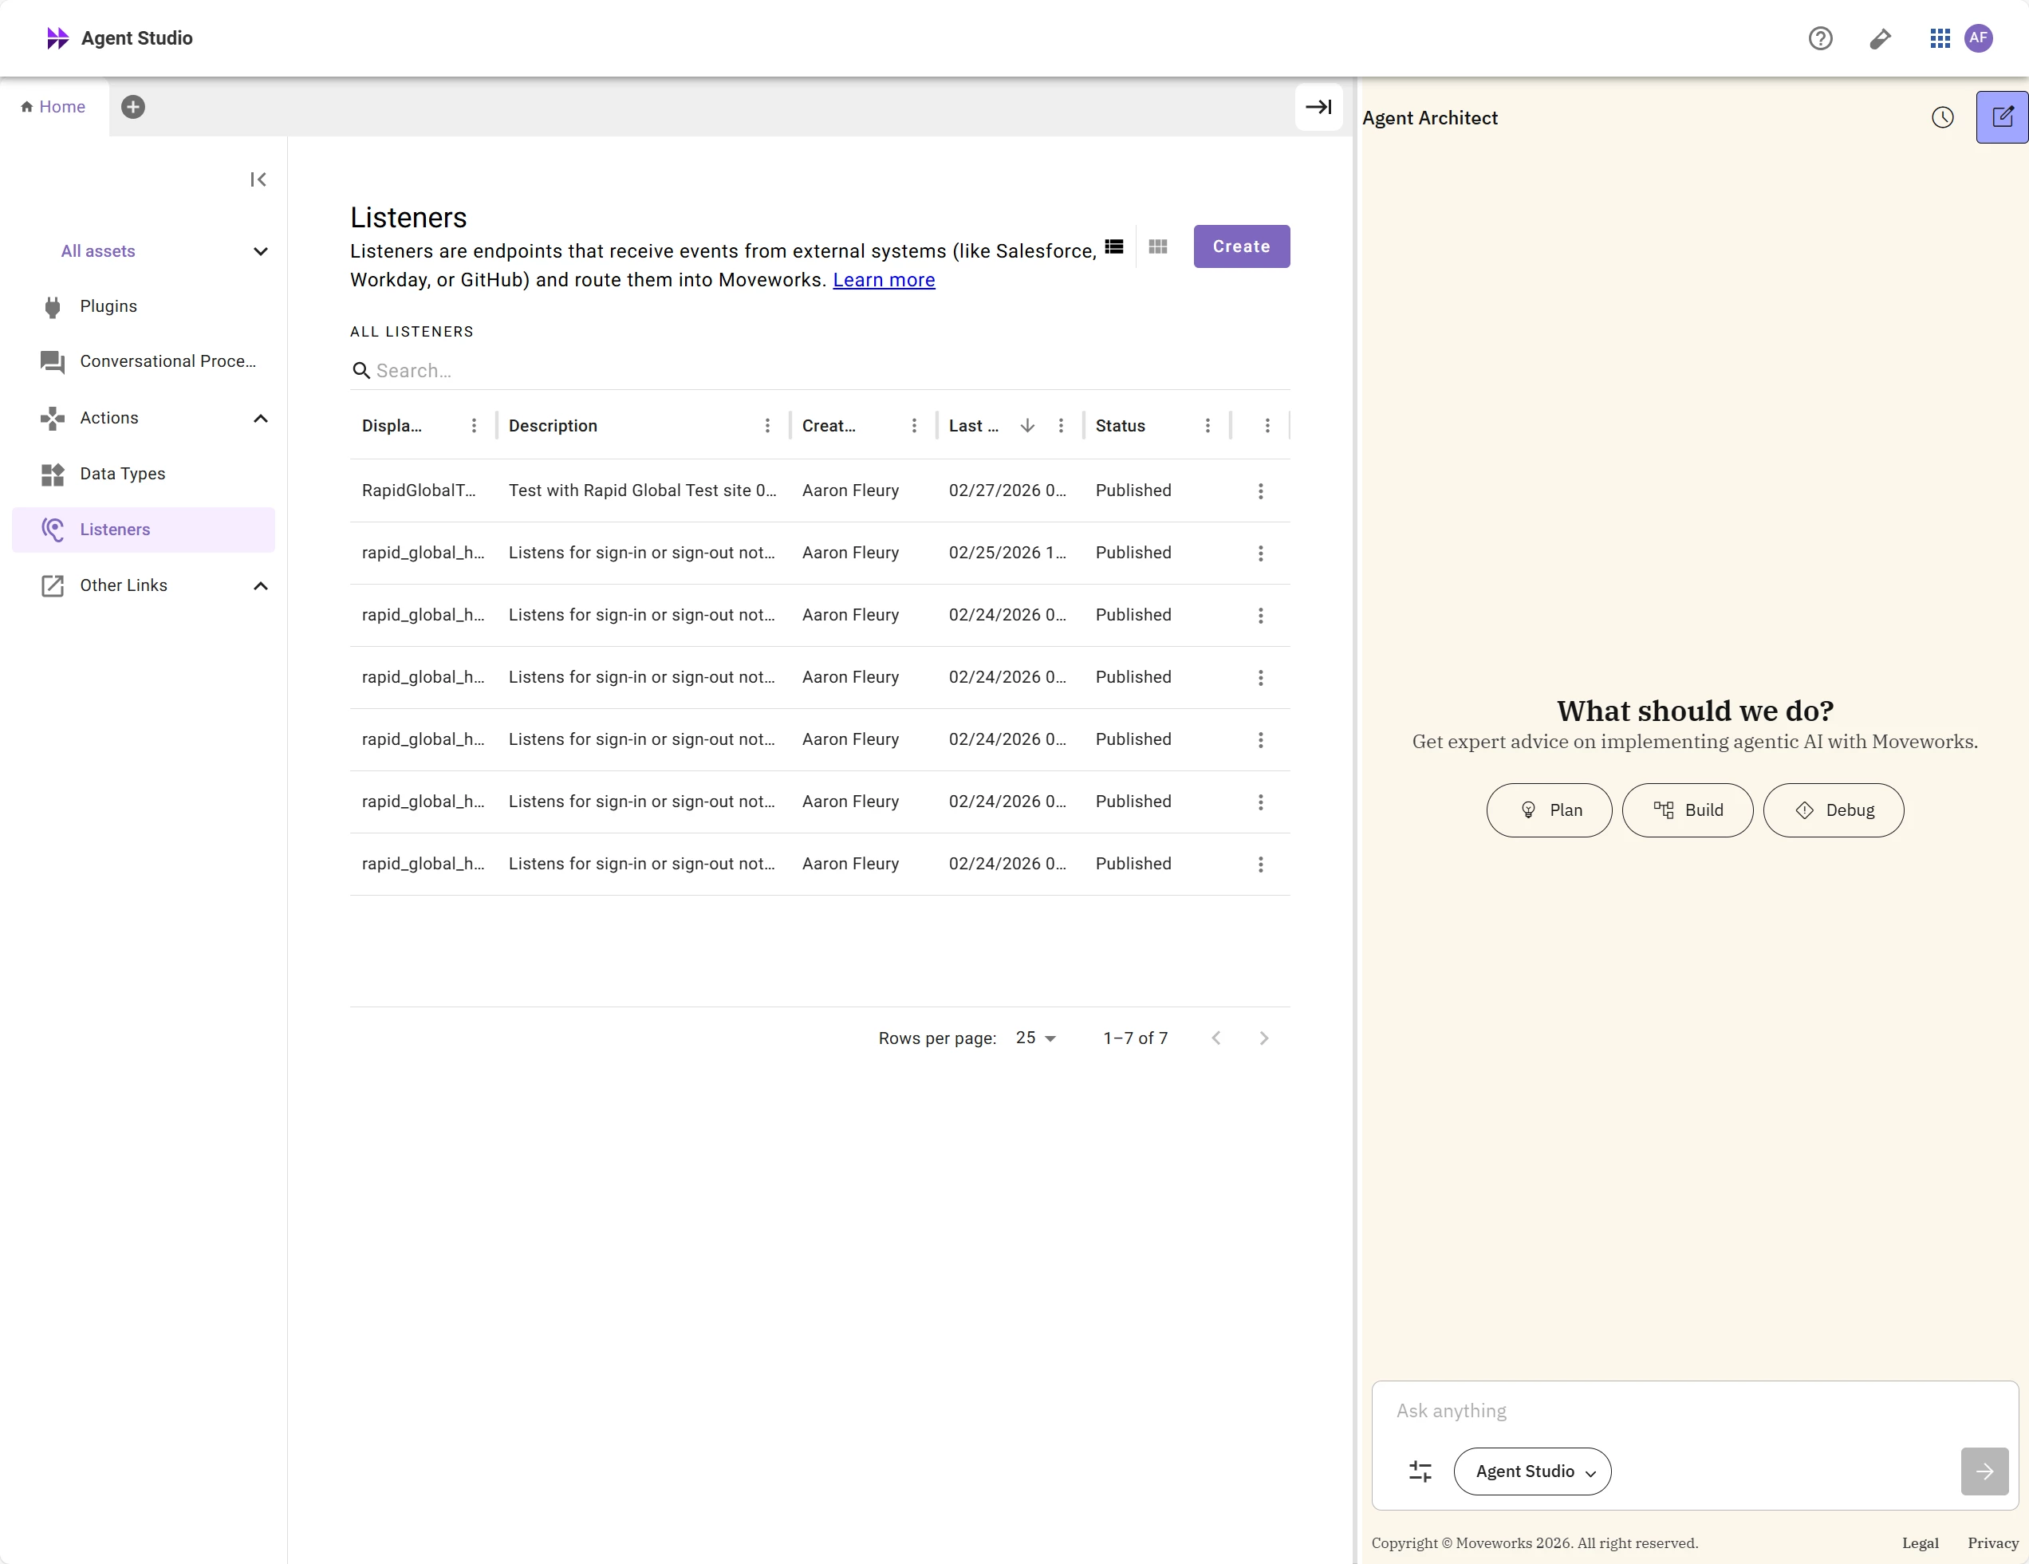Switch to the Home tab
This screenshot has width=2029, height=1564.
click(x=54, y=107)
